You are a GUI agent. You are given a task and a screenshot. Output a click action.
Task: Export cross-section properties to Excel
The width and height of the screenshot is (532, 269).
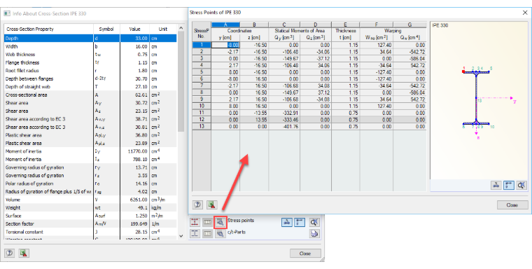click(x=24, y=253)
